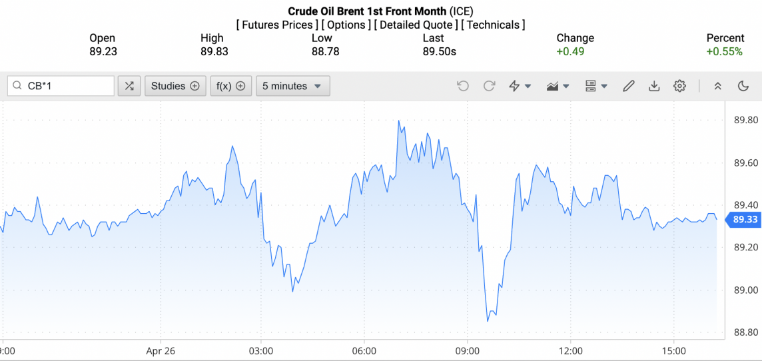Select the pencil drawing tool
The image size is (762, 361).
[x=628, y=86]
